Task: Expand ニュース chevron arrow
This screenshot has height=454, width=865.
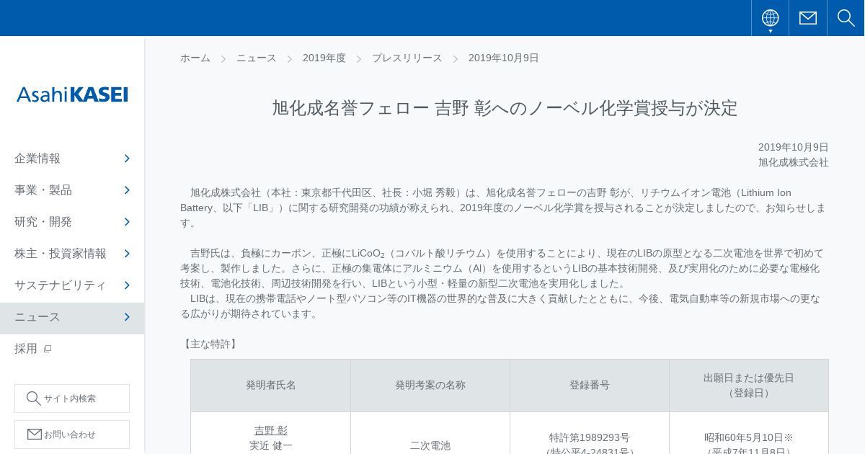Action: (x=127, y=317)
